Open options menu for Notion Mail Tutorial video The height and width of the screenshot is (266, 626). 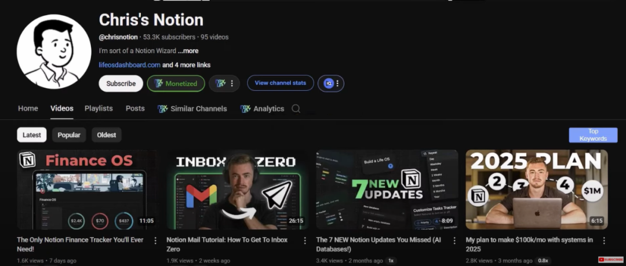tap(305, 241)
